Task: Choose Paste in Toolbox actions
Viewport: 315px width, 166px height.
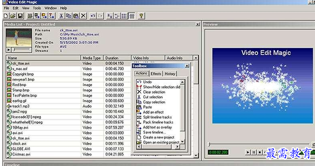Action: (147, 107)
